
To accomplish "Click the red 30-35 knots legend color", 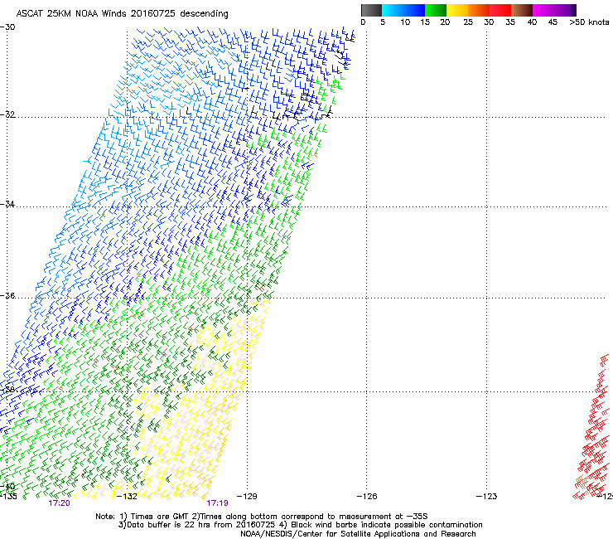I will pyautogui.click(x=500, y=10).
